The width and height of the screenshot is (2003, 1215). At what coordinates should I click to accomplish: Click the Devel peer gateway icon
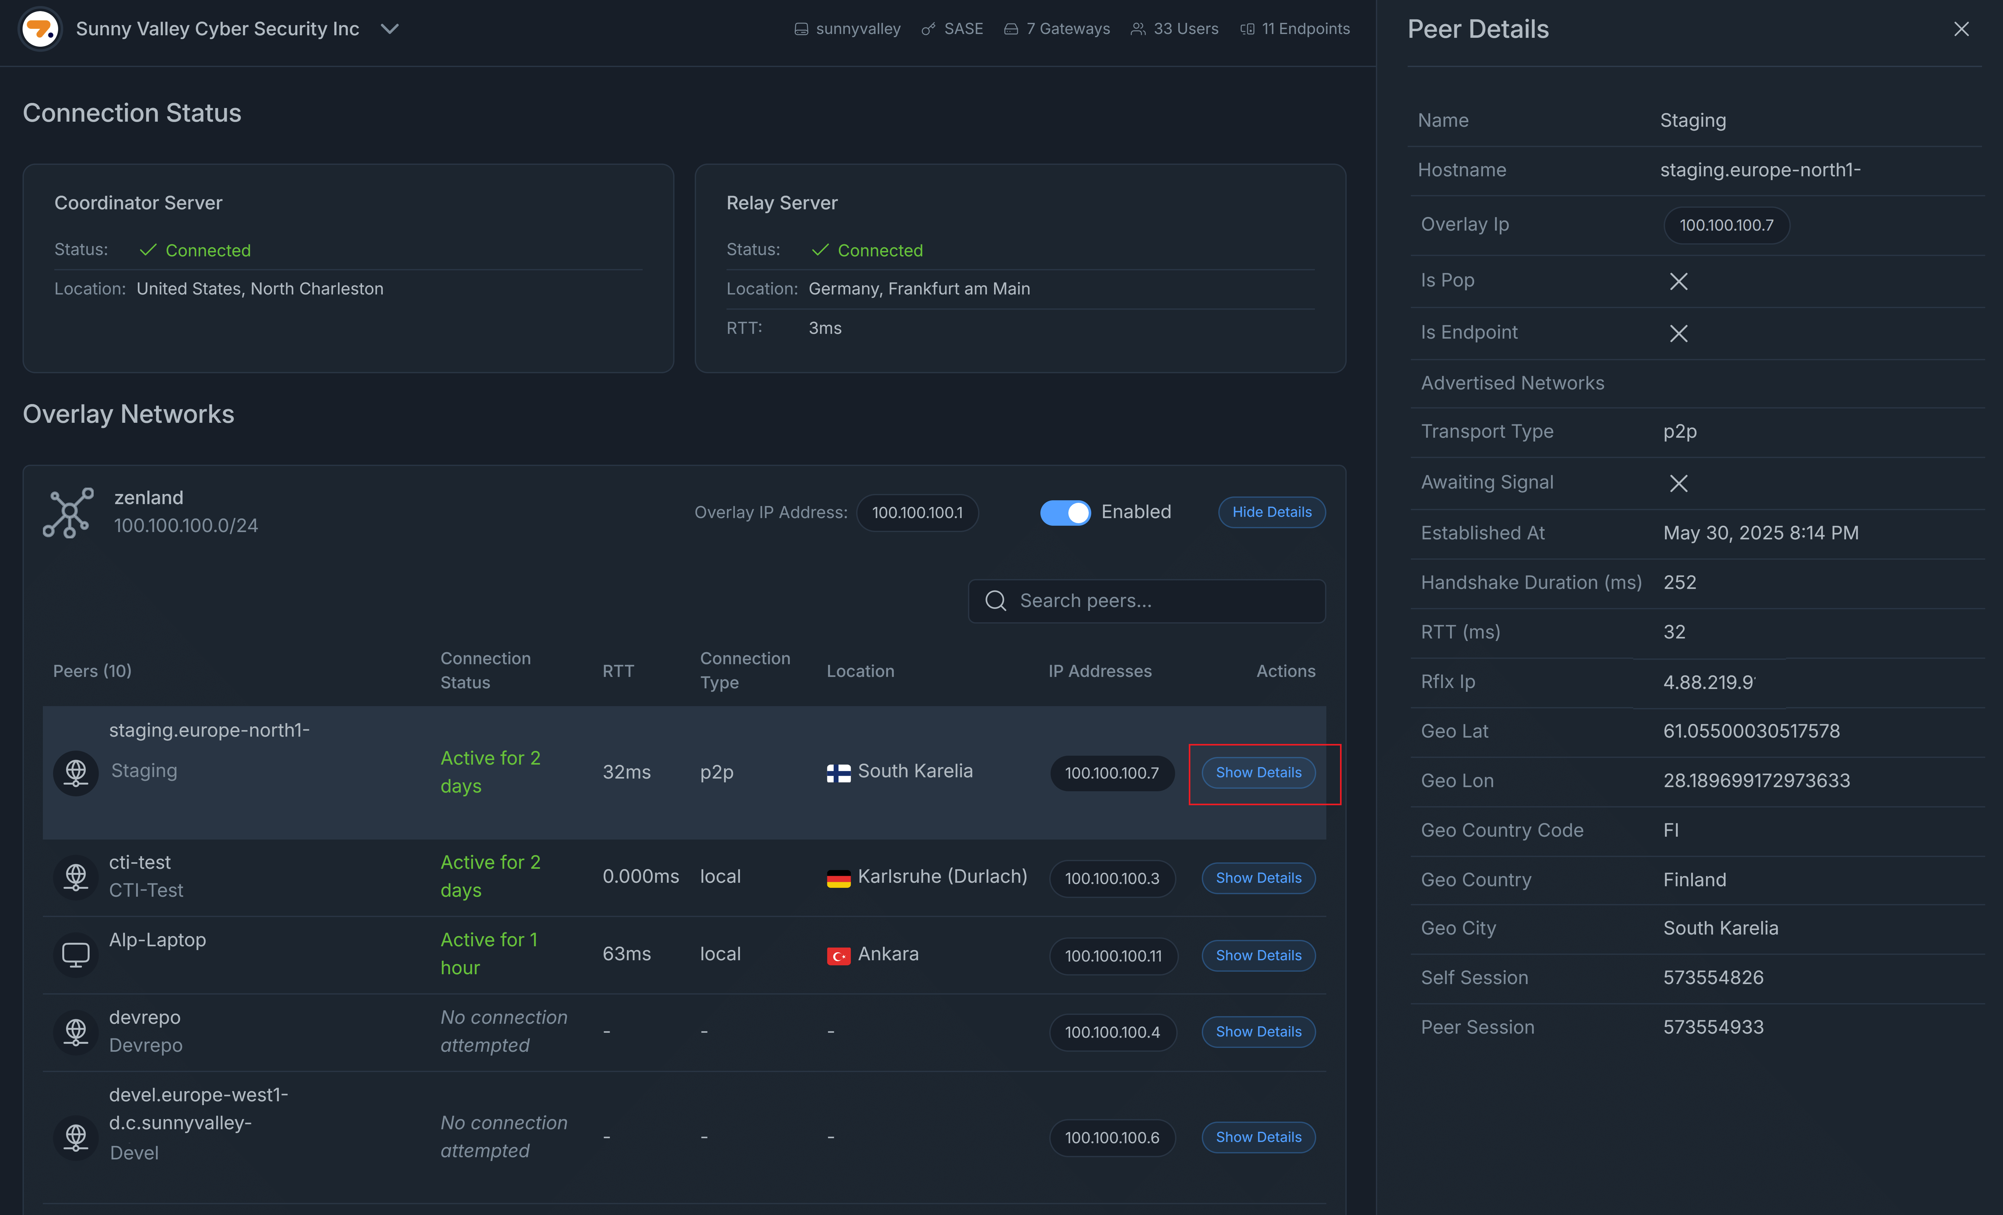[x=76, y=1138]
